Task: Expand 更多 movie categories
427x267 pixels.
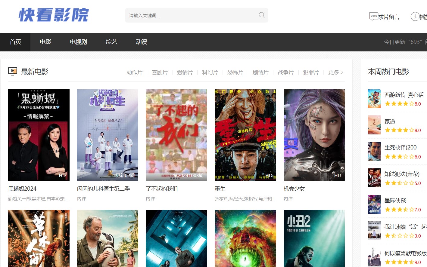Action: pyautogui.click(x=336, y=72)
